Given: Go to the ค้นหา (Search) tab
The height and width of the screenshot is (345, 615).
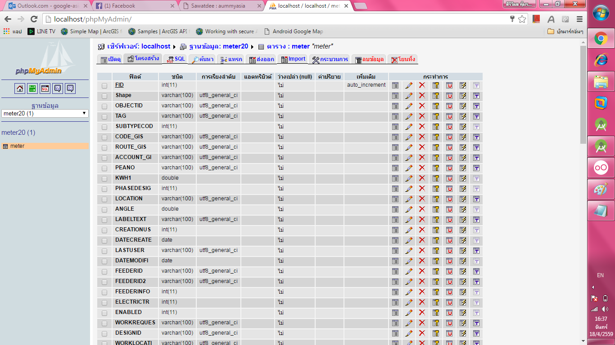Looking at the screenshot, I should point(202,59).
